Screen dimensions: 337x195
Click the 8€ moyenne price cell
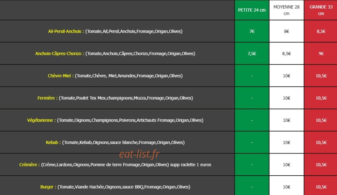tap(286, 31)
